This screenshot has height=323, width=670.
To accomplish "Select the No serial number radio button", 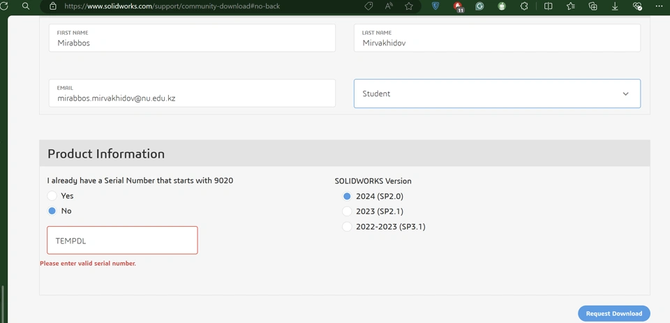I will [x=52, y=211].
